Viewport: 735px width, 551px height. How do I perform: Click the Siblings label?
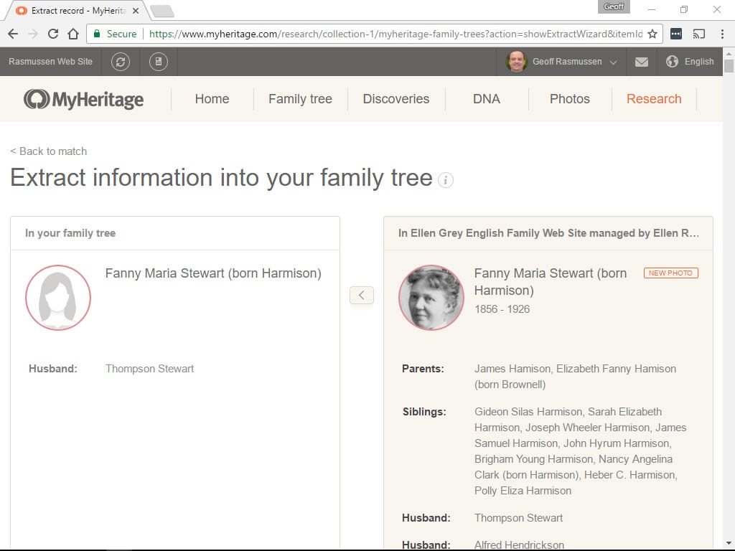tap(424, 412)
